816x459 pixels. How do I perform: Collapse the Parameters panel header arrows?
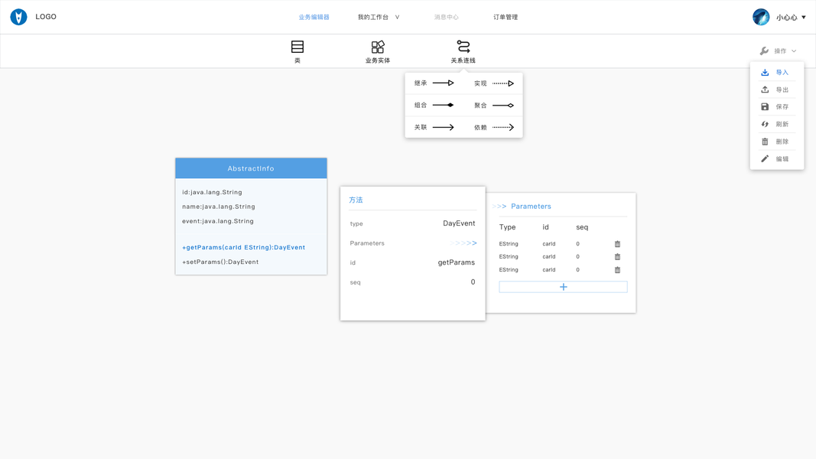[499, 206]
